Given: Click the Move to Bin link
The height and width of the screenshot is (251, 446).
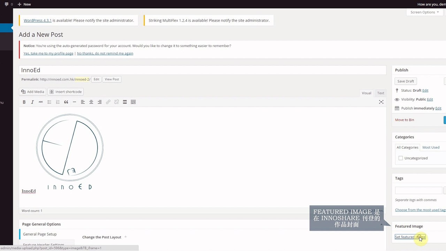Looking at the screenshot, I should coord(405,120).
